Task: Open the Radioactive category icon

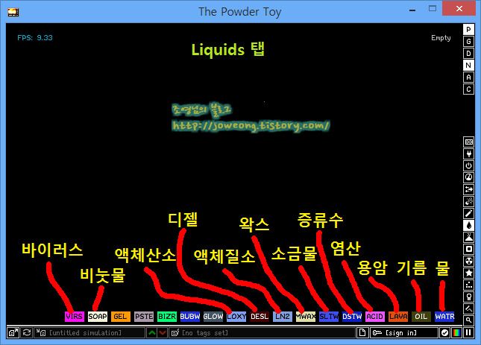Action: coord(468,261)
